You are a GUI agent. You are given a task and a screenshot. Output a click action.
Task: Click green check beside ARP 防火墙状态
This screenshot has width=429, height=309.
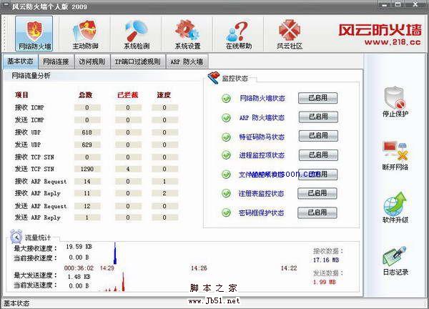[x=226, y=118]
